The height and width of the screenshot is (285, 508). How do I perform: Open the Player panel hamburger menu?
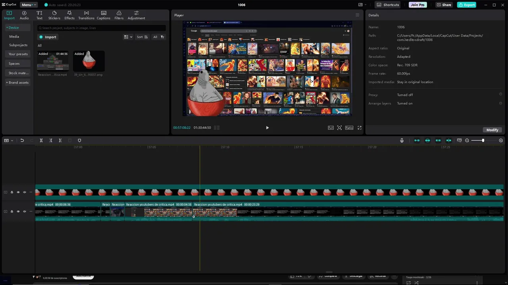click(x=357, y=15)
